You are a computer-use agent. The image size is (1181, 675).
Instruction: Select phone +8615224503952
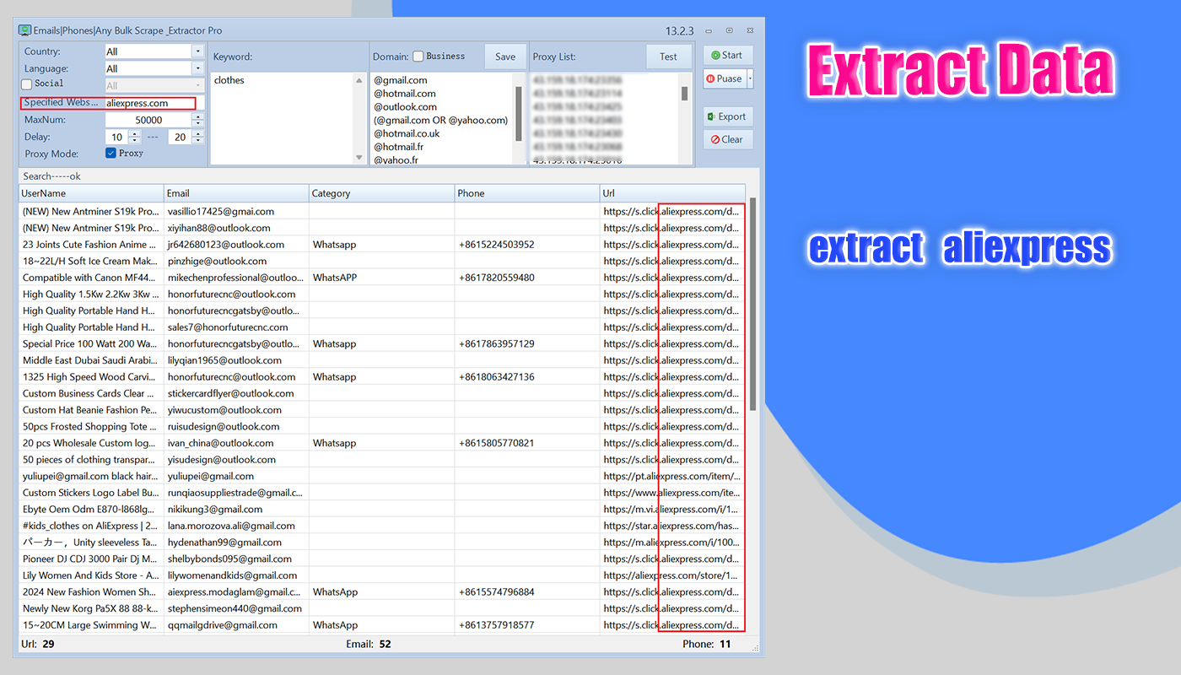[x=496, y=245]
